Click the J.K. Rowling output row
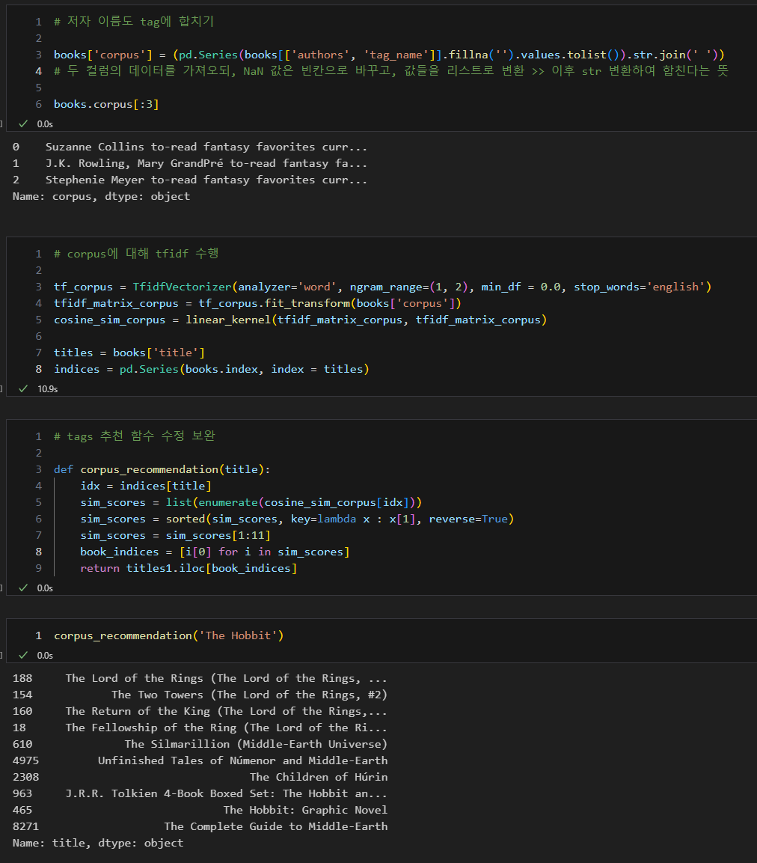The image size is (757, 863). (190, 163)
